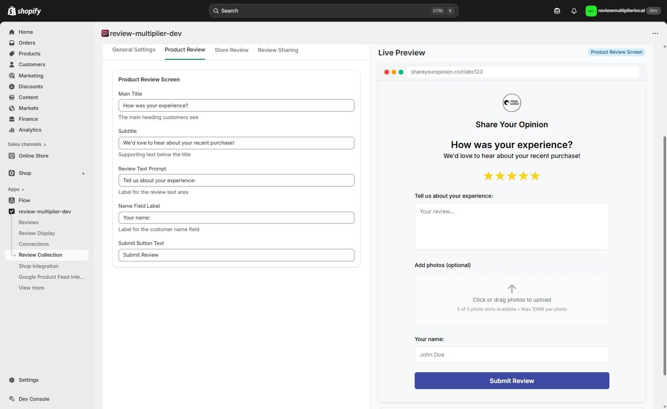Open the Flow app icon
Image resolution: width=667 pixels, height=409 pixels.
pyautogui.click(x=12, y=200)
